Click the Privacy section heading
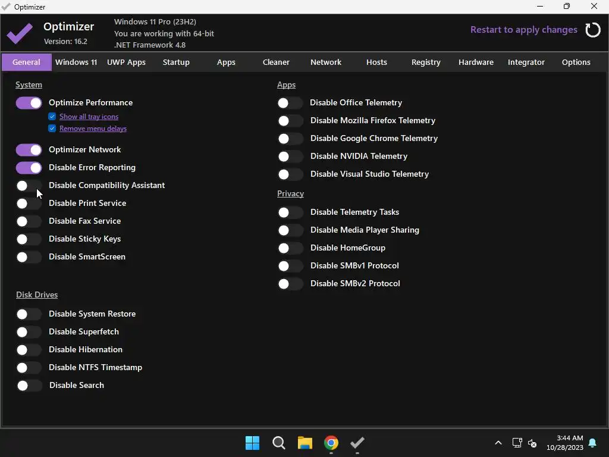Screen dimensions: 609x457 290,194
